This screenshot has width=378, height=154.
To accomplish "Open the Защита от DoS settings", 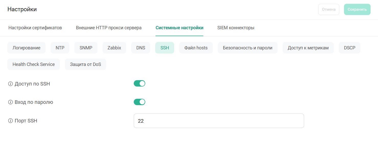I will pyautogui.click(x=85, y=64).
